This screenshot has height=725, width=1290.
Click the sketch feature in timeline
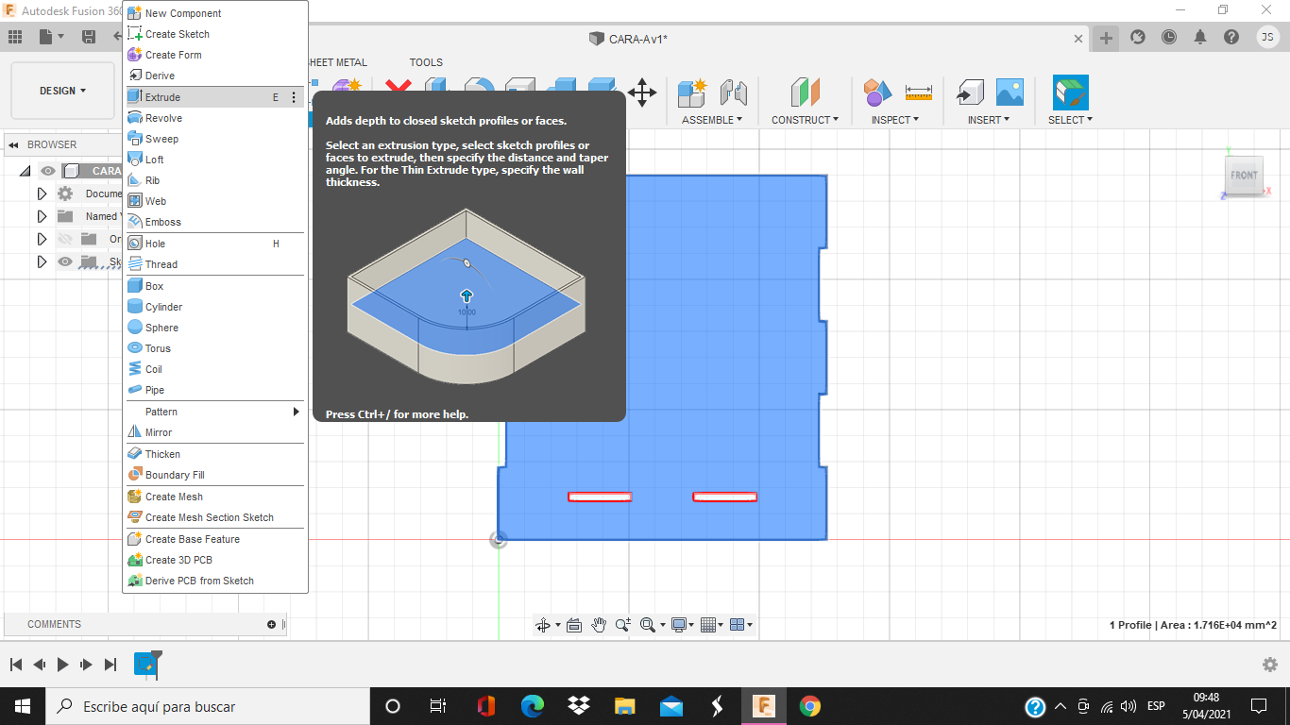[144, 665]
